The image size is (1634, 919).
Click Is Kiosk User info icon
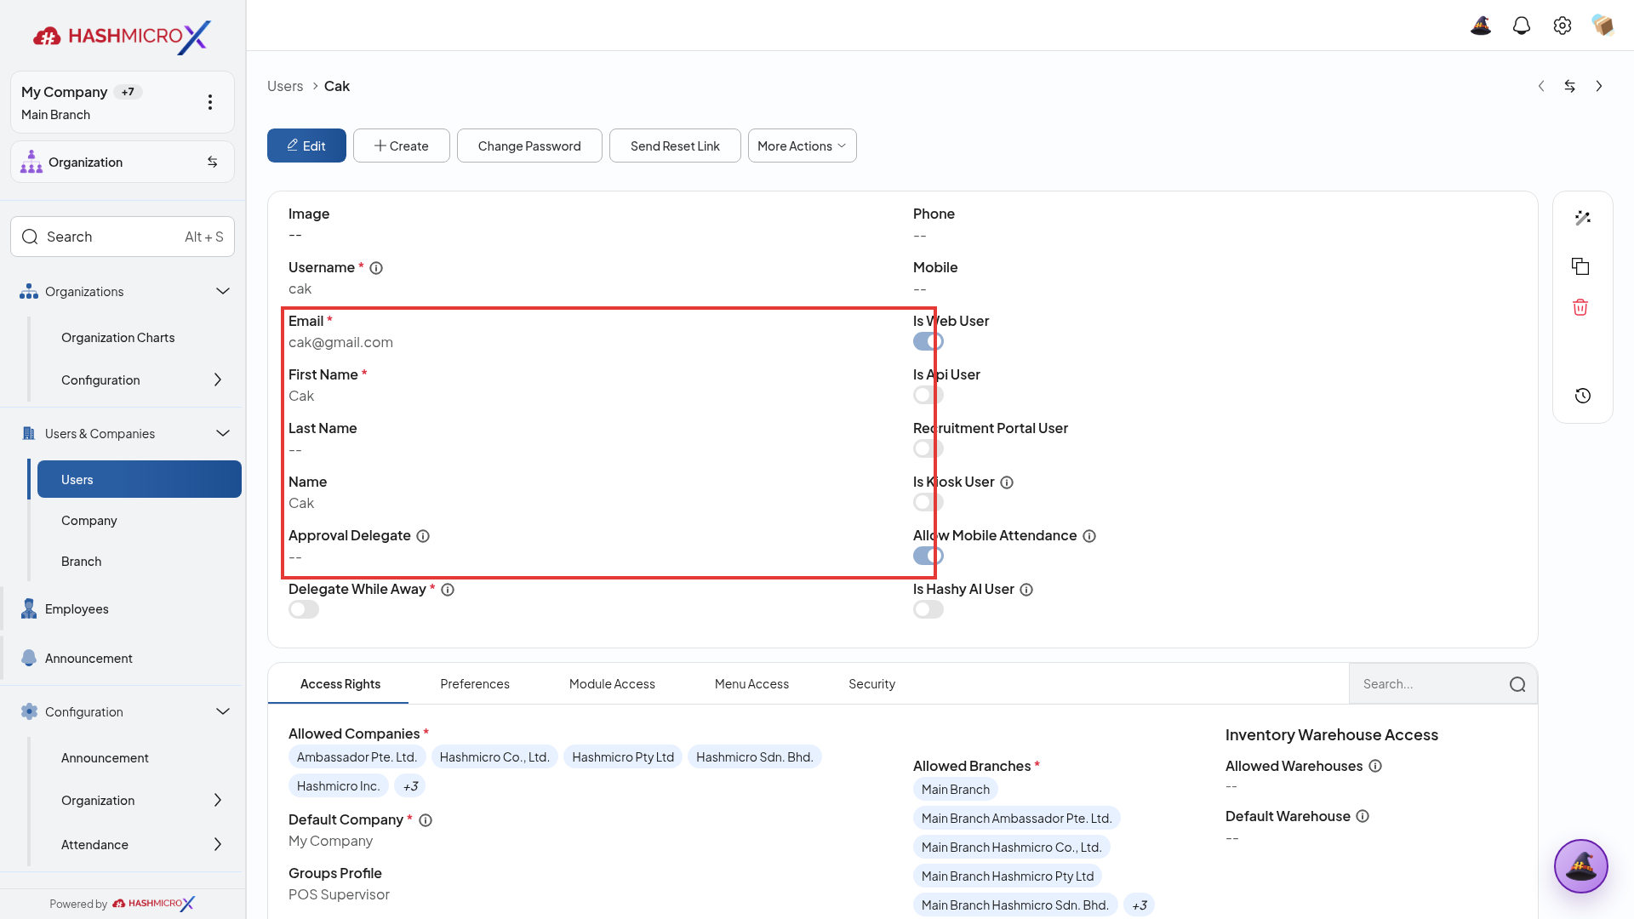1007,482
